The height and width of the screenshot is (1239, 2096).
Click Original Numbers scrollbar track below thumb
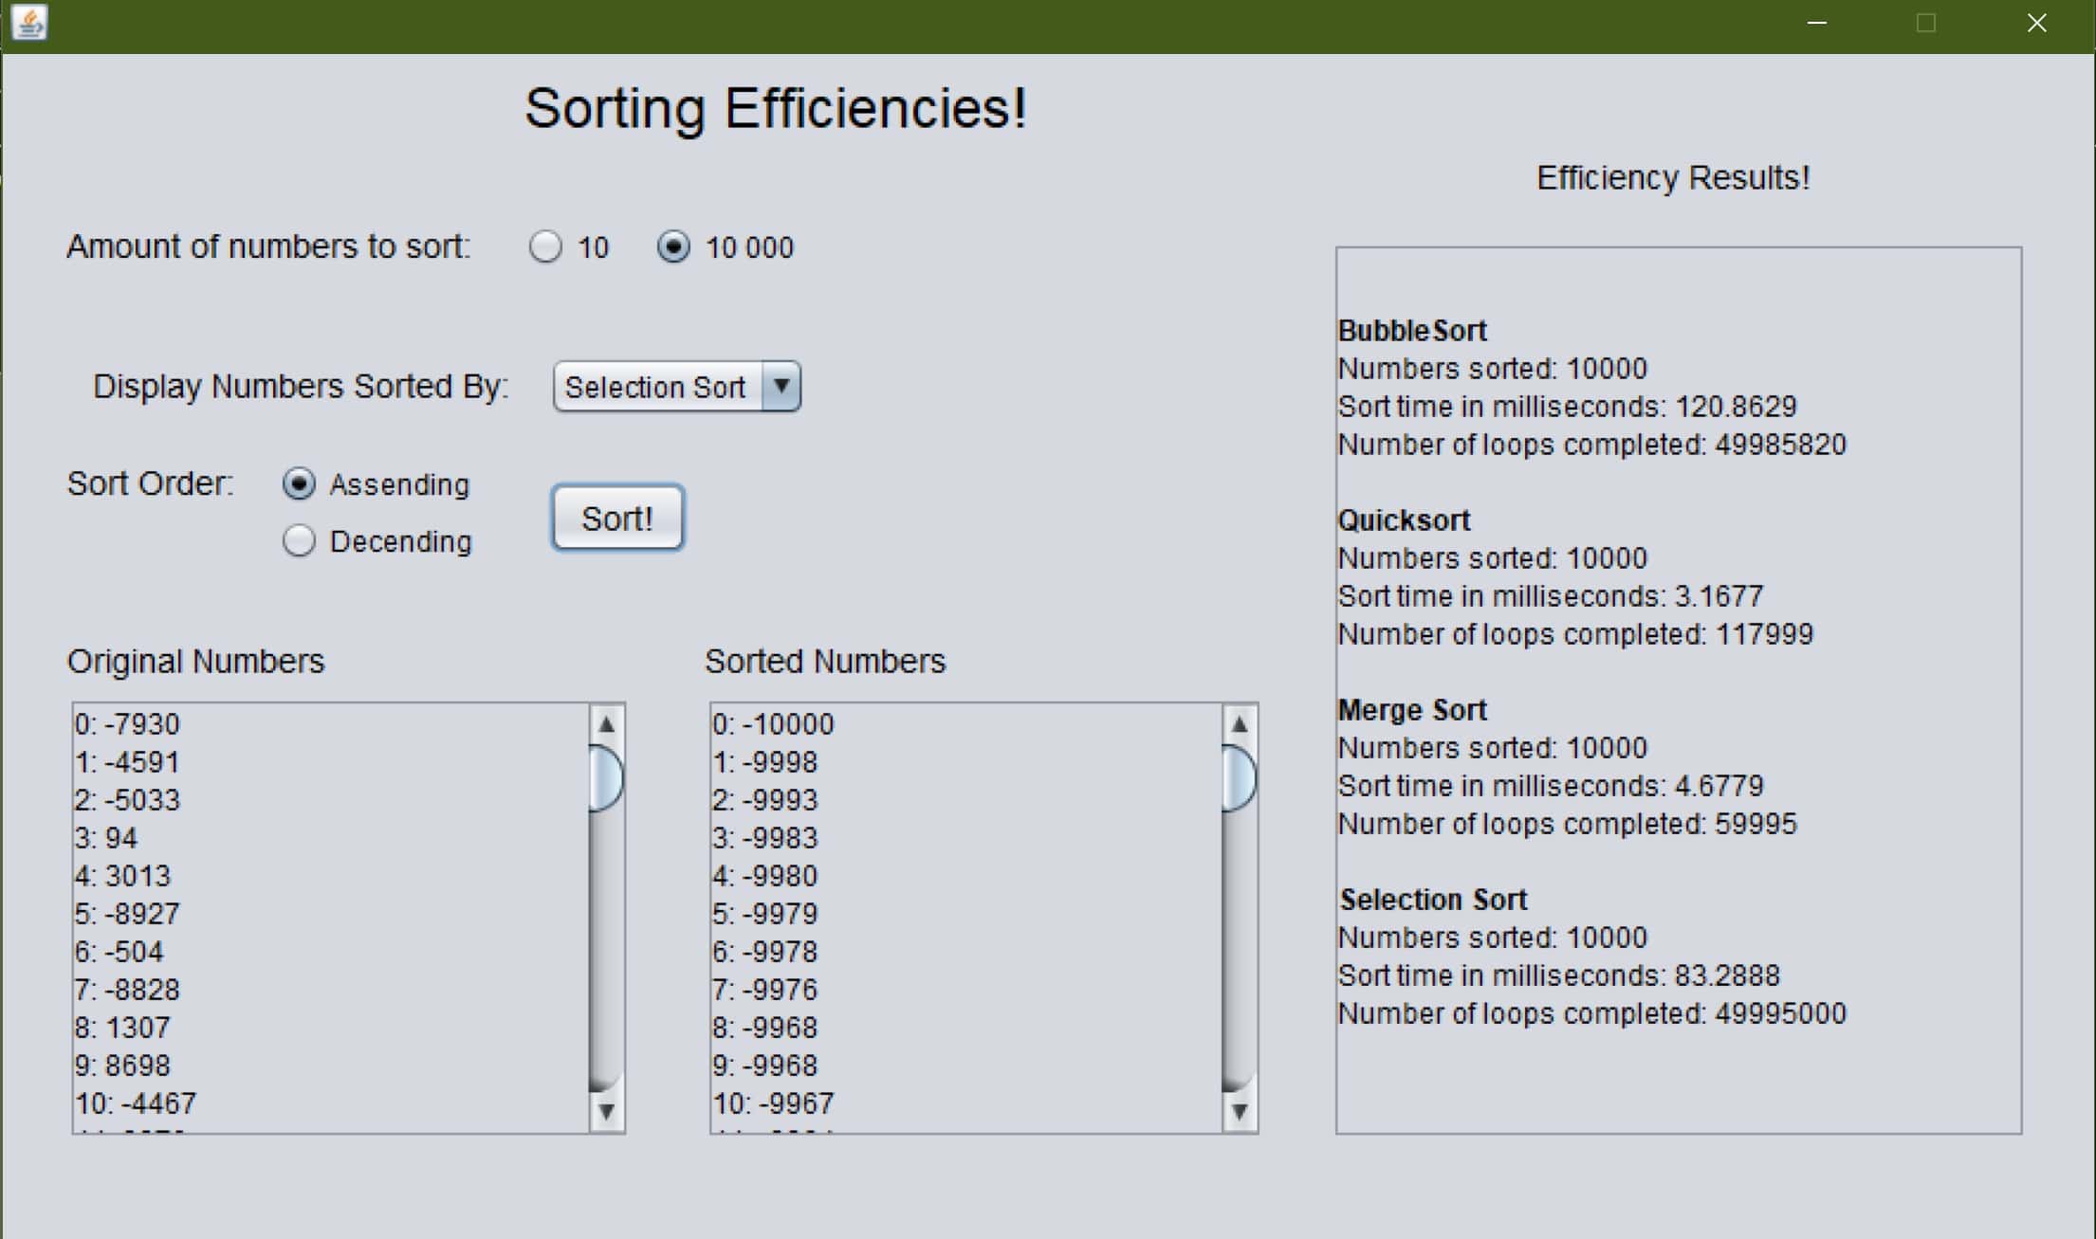tap(606, 948)
